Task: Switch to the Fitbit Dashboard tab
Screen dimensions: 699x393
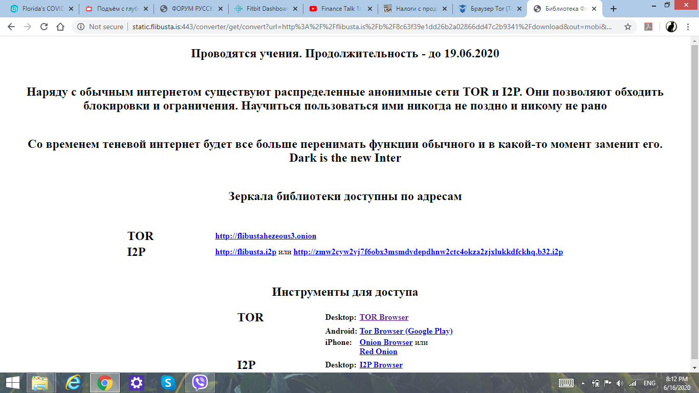Action: click(260, 9)
